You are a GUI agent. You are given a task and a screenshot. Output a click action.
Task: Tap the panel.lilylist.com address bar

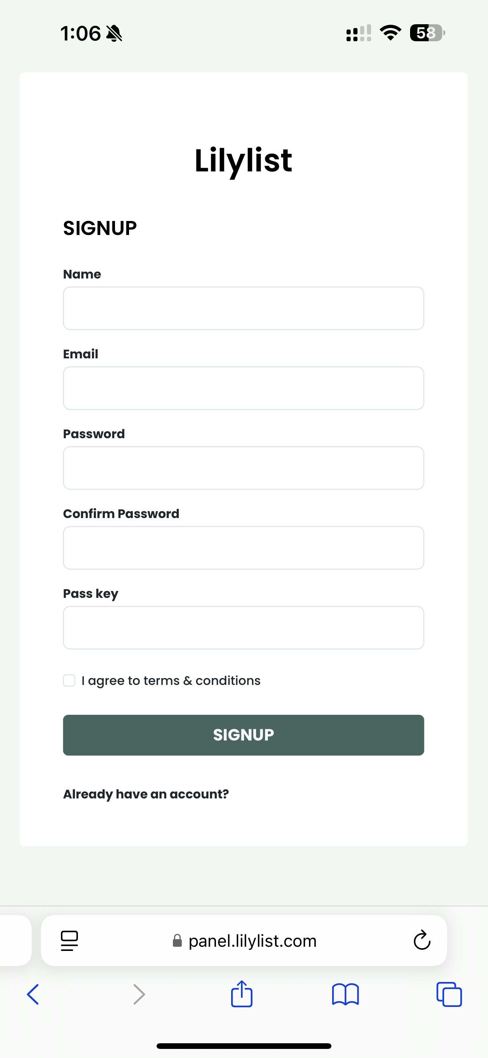(x=252, y=941)
